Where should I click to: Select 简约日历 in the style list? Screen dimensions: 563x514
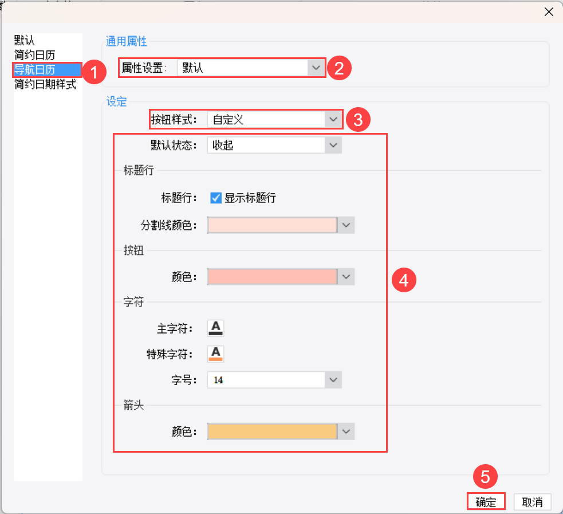(x=34, y=56)
